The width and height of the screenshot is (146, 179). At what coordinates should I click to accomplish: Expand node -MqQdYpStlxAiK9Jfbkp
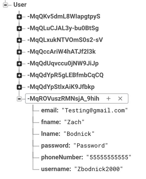19,87
